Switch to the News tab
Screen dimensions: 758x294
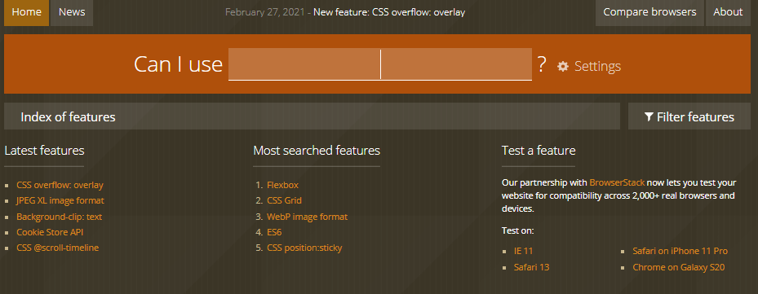pos(72,12)
